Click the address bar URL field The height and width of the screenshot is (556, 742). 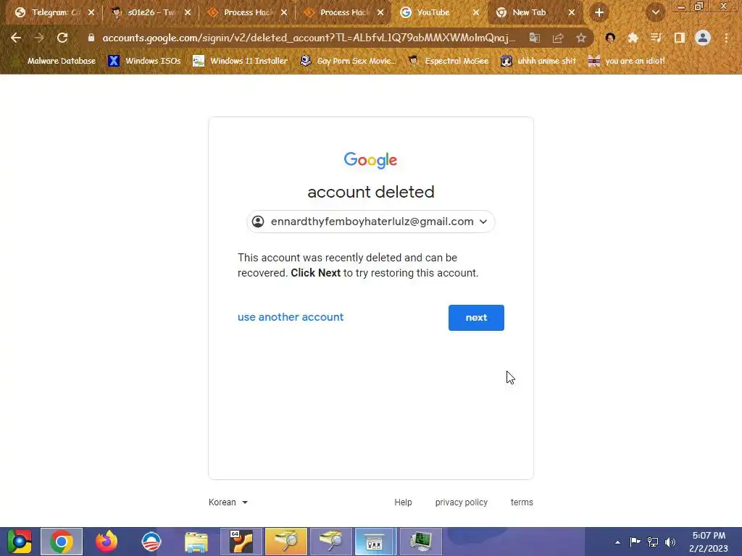307,38
